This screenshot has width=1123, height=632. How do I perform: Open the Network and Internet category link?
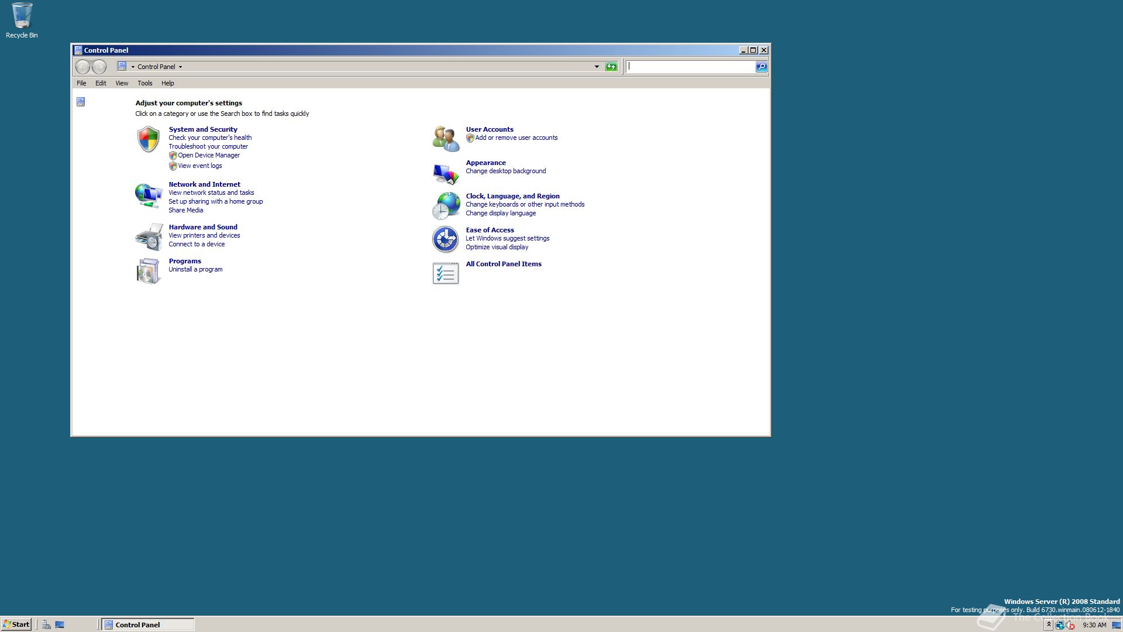(x=204, y=184)
